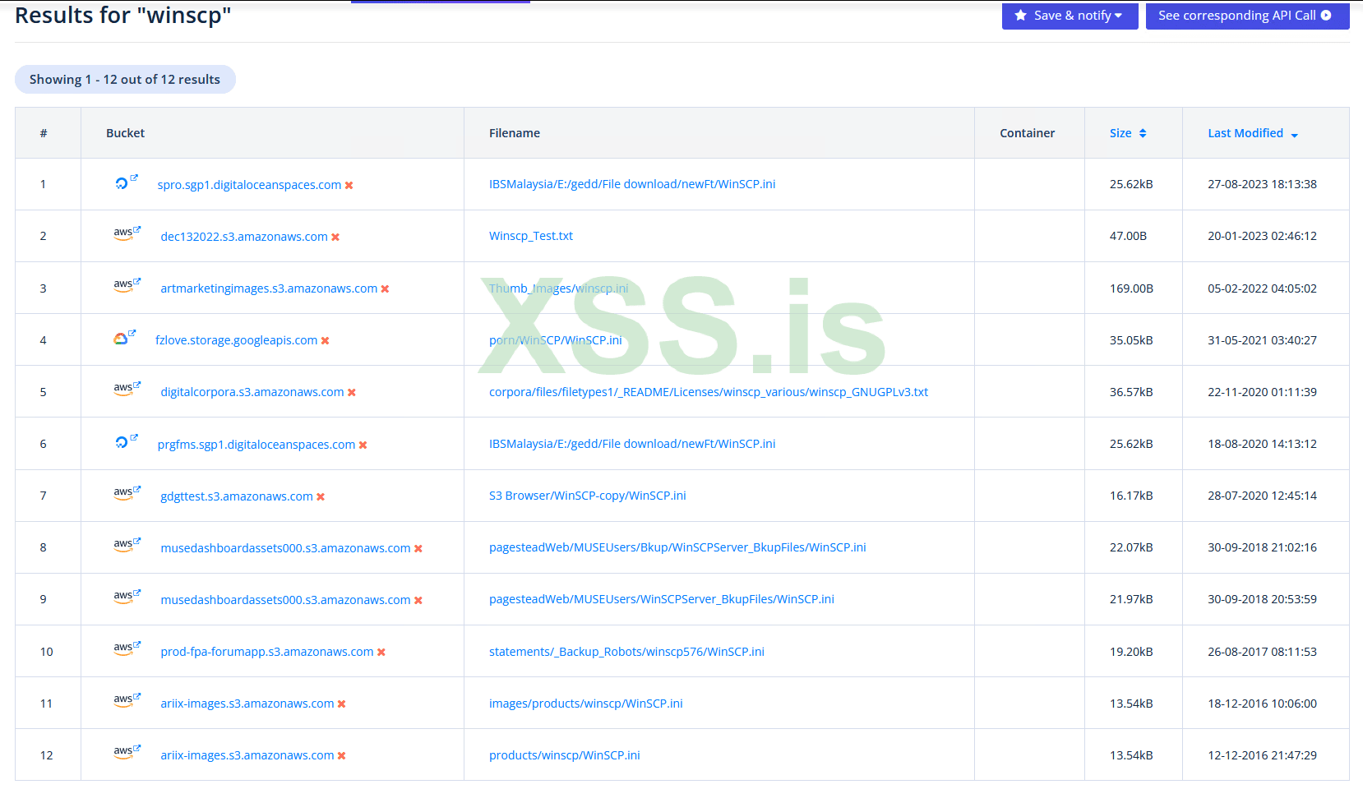Open spro.sgp1.digitaloceanspaces.com bucket link
1363x789 pixels.
click(249, 185)
